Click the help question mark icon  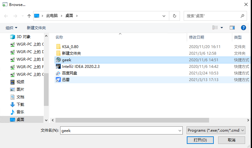point(243,28)
